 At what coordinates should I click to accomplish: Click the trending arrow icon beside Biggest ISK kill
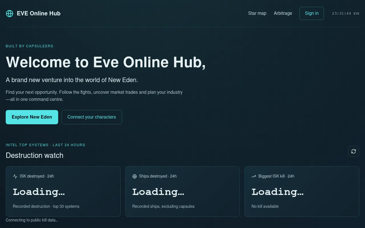254,176
